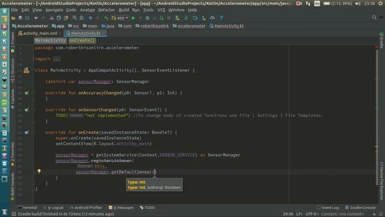The height and width of the screenshot is (217, 385).
Task: Click the Undo arrow in toolbar
Action: click(x=36, y=18)
